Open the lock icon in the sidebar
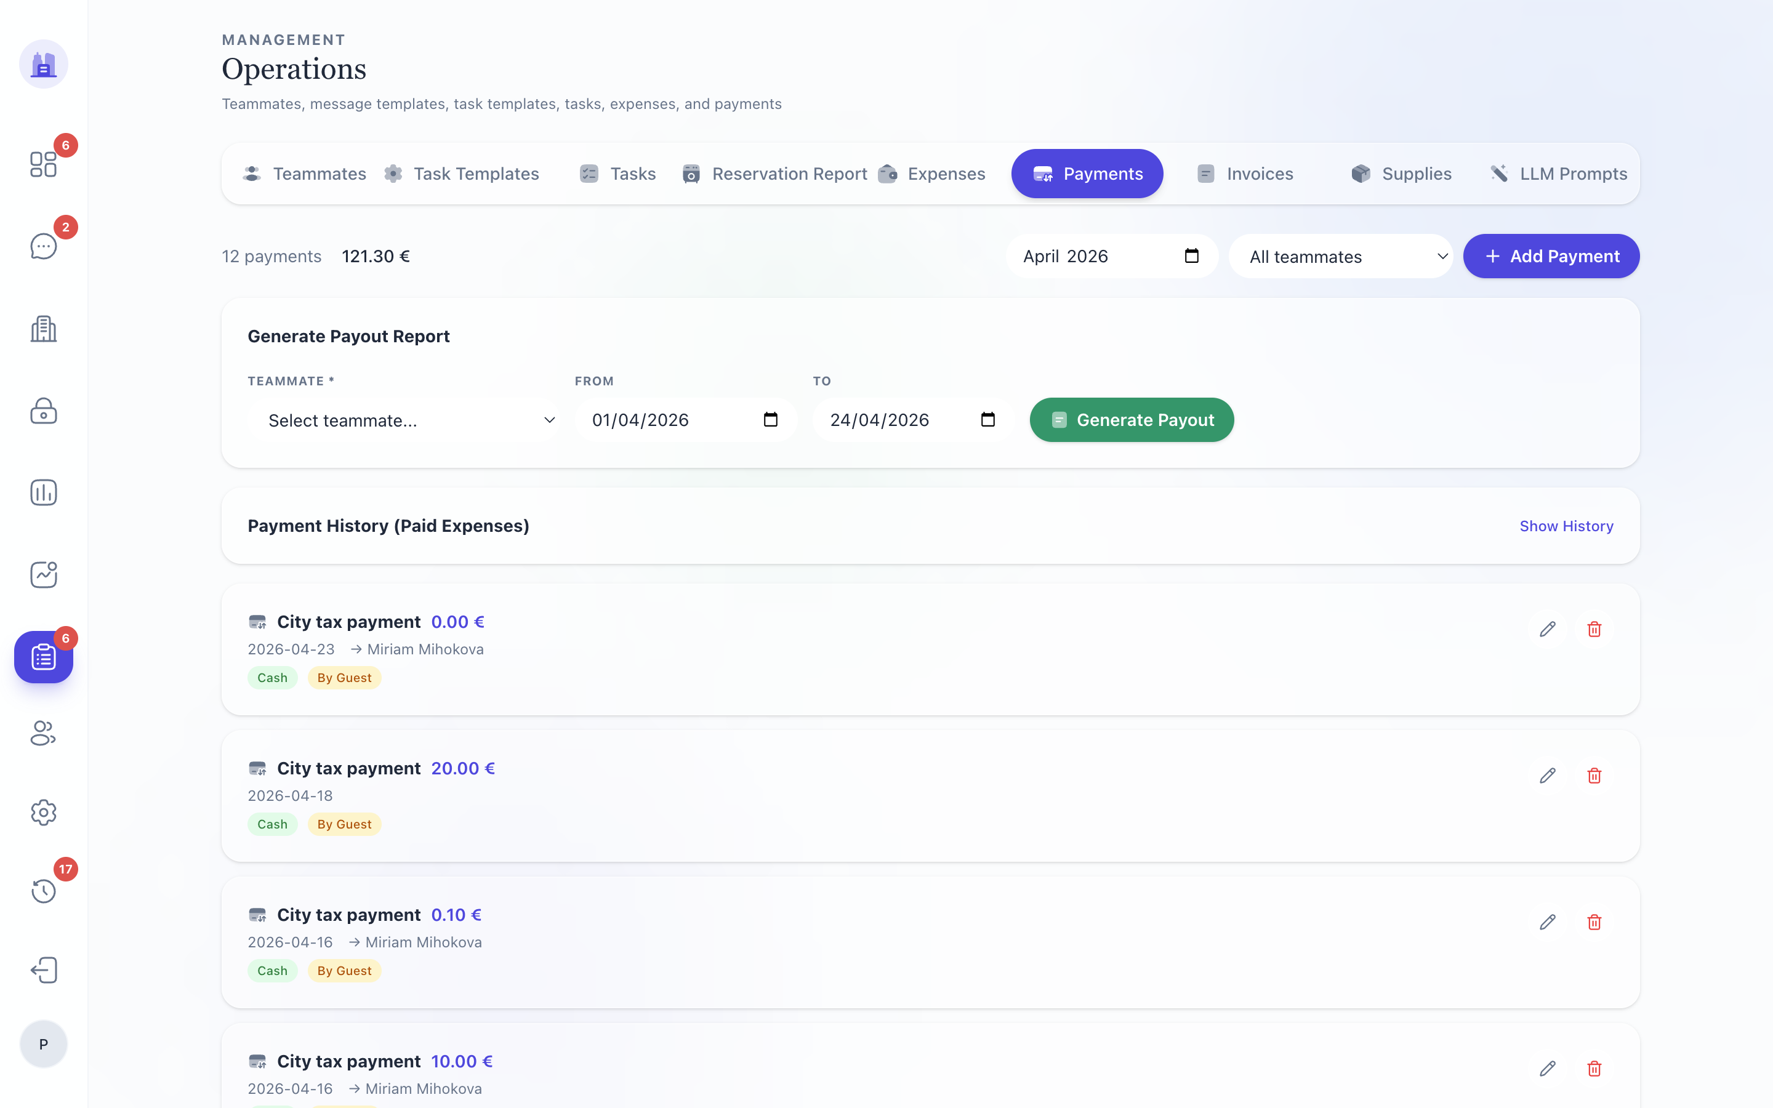This screenshot has width=1773, height=1108. [43, 411]
